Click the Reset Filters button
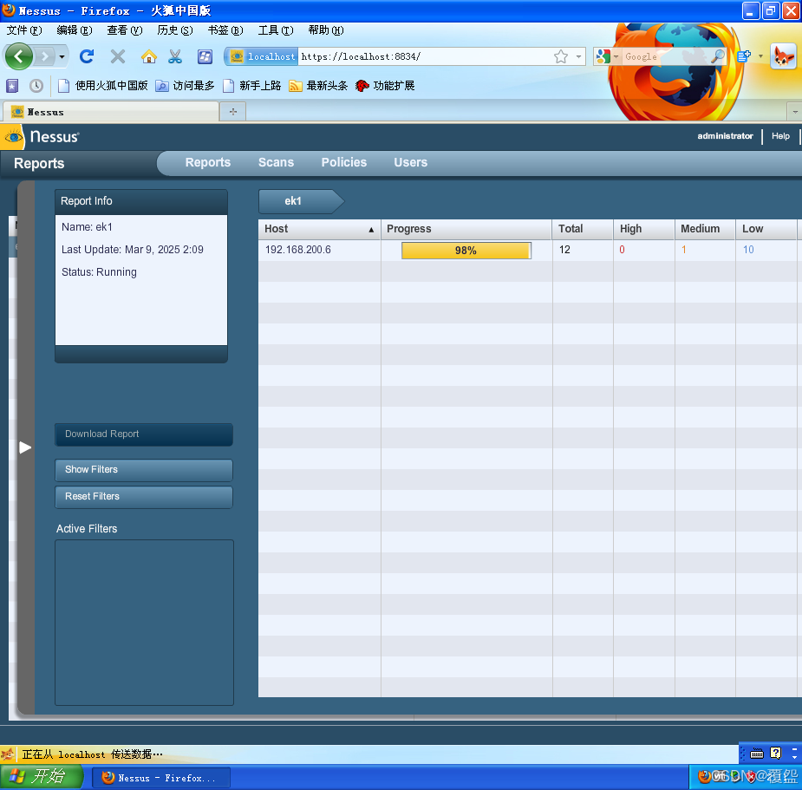This screenshot has width=802, height=790. click(144, 496)
